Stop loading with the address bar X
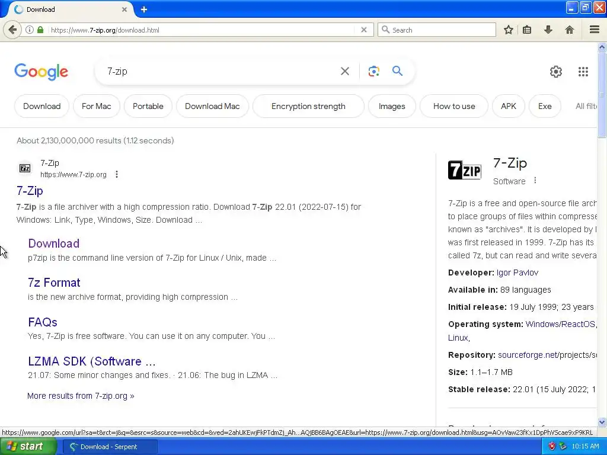The height and width of the screenshot is (455, 607). (x=363, y=30)
